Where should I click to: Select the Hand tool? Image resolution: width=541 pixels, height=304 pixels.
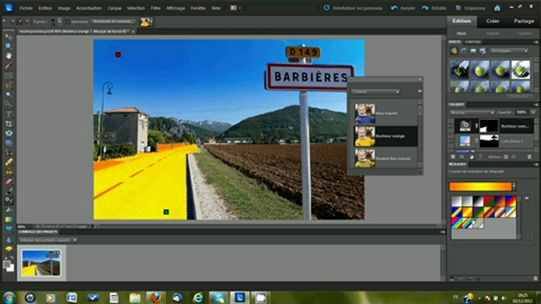pos(8,55)
